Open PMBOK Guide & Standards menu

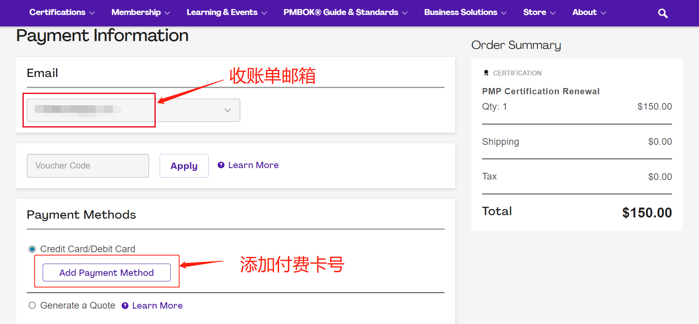point(345,13)
